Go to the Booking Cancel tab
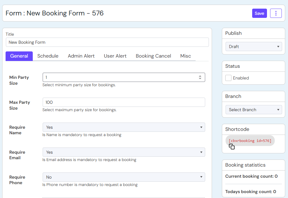 click(153, 56)
